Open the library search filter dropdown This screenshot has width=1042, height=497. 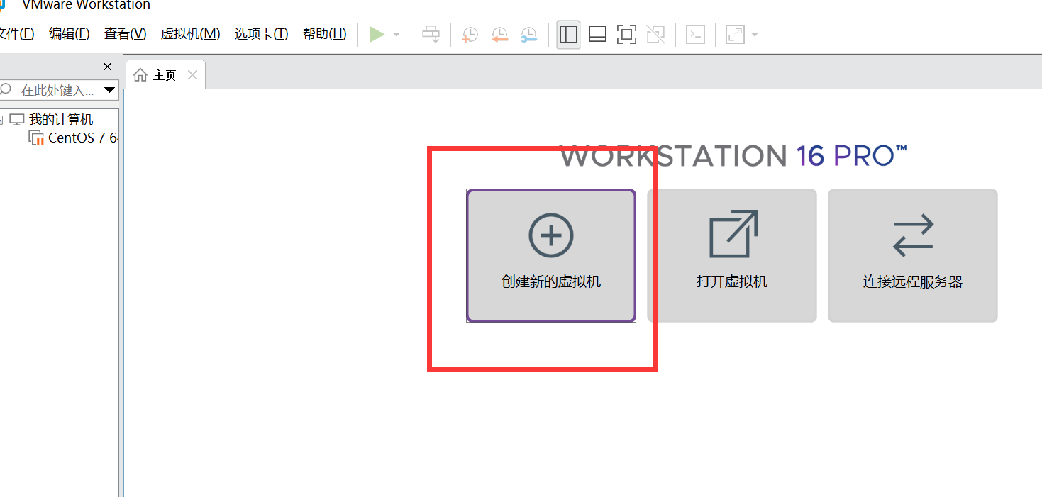[109, 90]
